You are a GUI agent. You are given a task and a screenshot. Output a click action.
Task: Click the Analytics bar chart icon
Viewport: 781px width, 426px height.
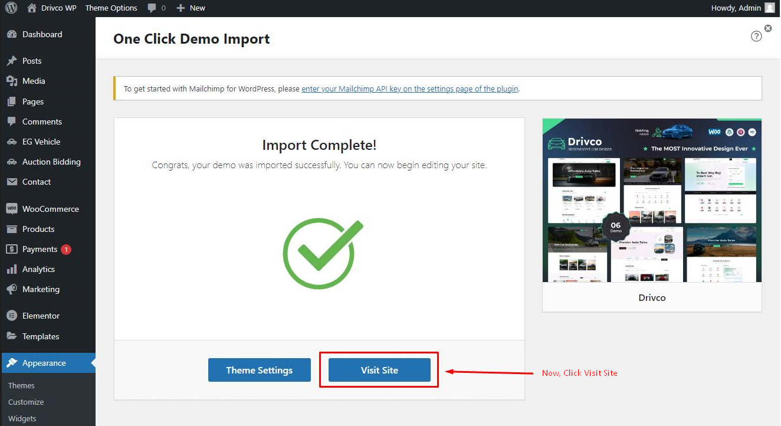tap(12, 269)
